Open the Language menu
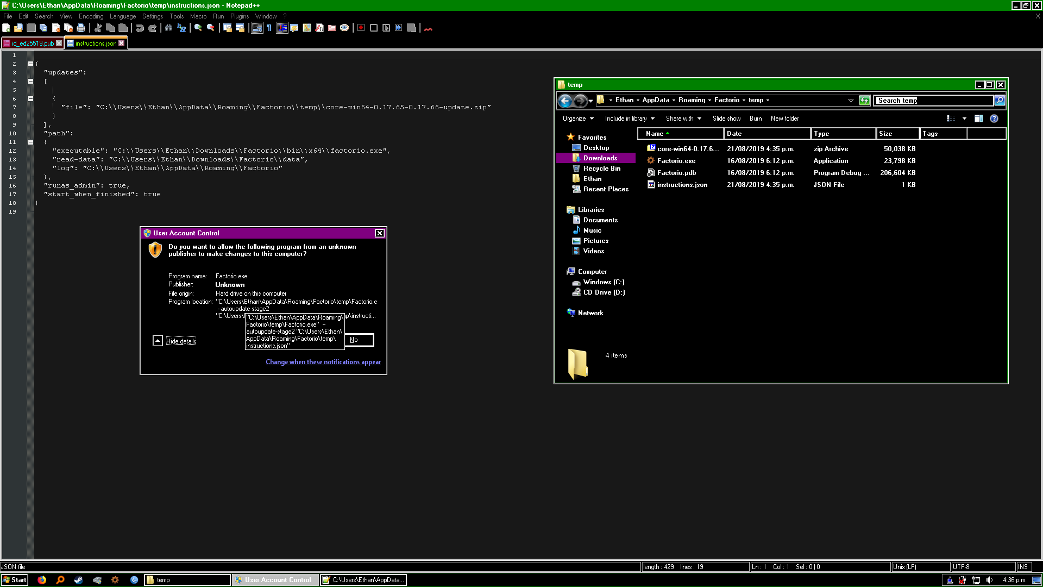This screenshot has height=587, width=1043. click(123, 16)
